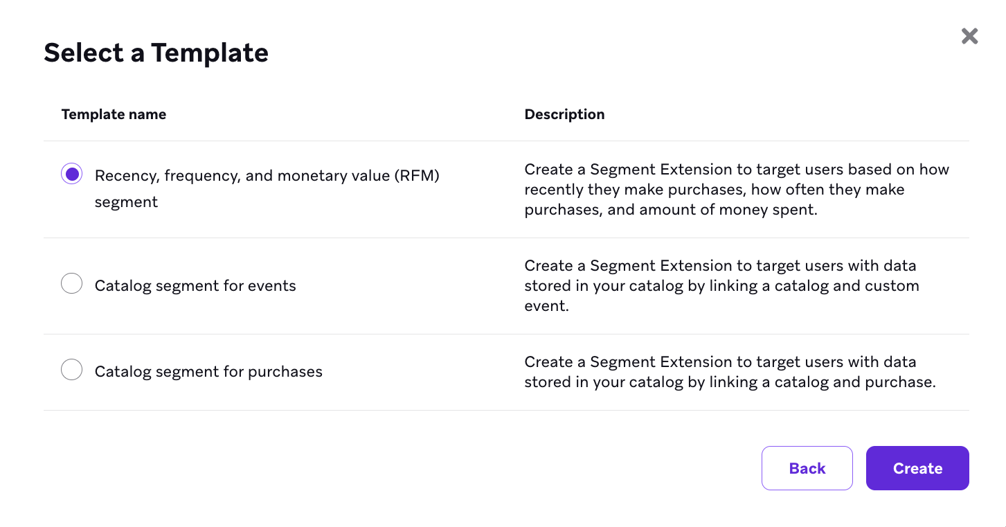Screen dimensions: 1006x527
Task: Click the RFM template description text
Action: pyautogui.click(x=734, y=189)
